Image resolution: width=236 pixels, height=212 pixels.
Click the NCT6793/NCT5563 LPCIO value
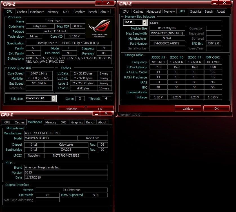66,155
